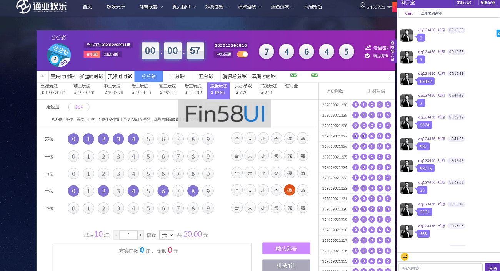The width and height of the screenshot is (500, 271).
Task: Select number 5 in the 万位 row
Action: click(148, 139)
